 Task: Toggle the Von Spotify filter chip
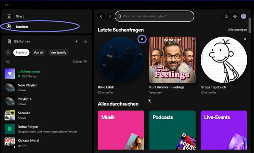[x=58, y=53]
